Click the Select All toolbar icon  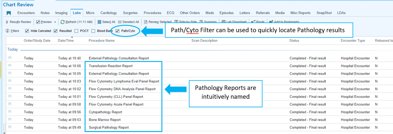tap(100, 22)
